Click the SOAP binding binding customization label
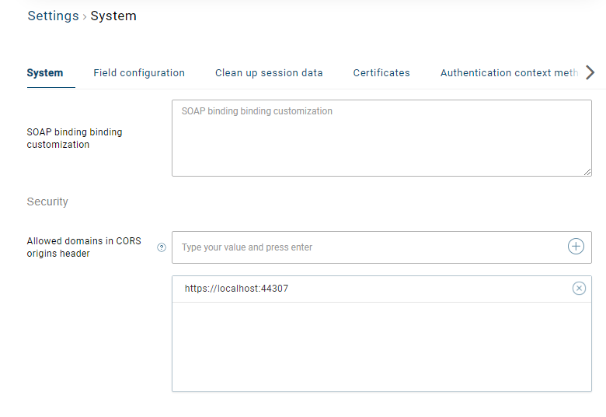 [75, 138]
